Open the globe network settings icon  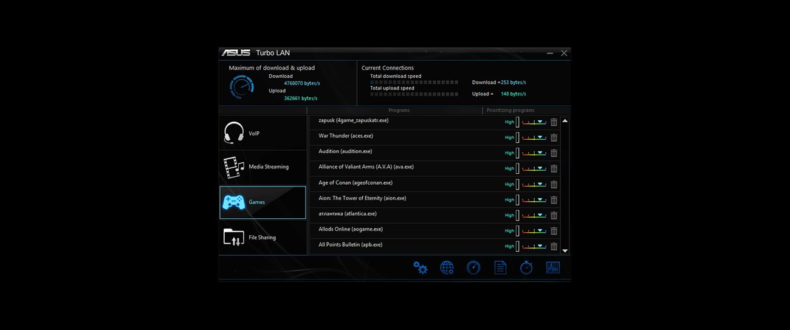coord(447,267)
